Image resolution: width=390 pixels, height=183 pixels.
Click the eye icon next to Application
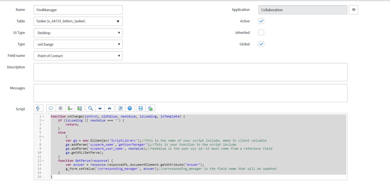pyautogui.click(x=354, y=10)
